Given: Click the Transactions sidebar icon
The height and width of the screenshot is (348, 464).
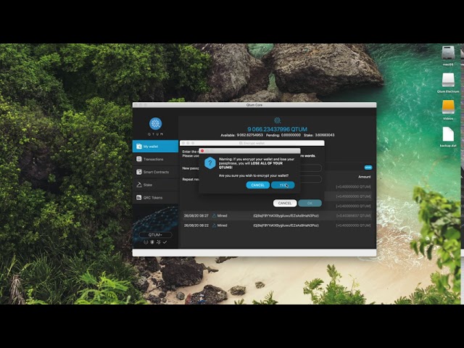Looking at the screenshot, I should point(139,159).
